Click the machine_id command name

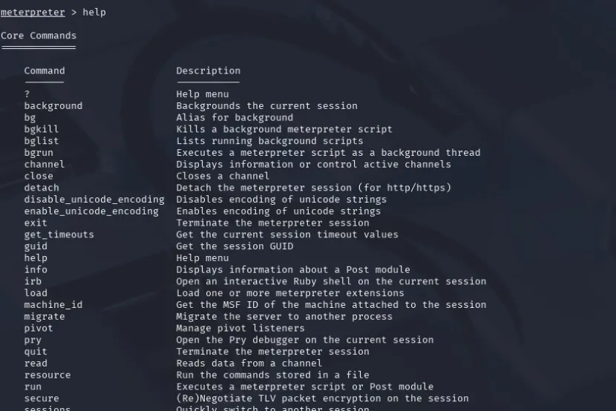53,305
